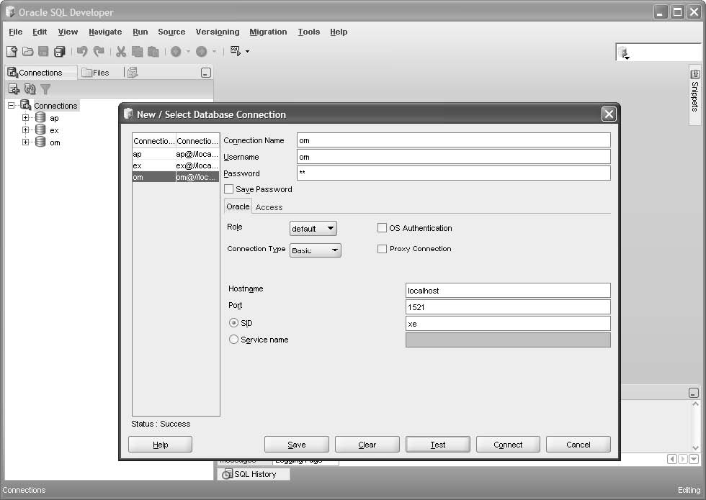Collapse the Connections tree root node
This screenshot has width=706, height=500.
tap(12, 106)
